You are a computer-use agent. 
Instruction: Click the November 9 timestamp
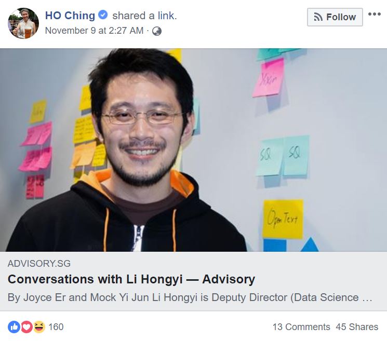[94, 31]
